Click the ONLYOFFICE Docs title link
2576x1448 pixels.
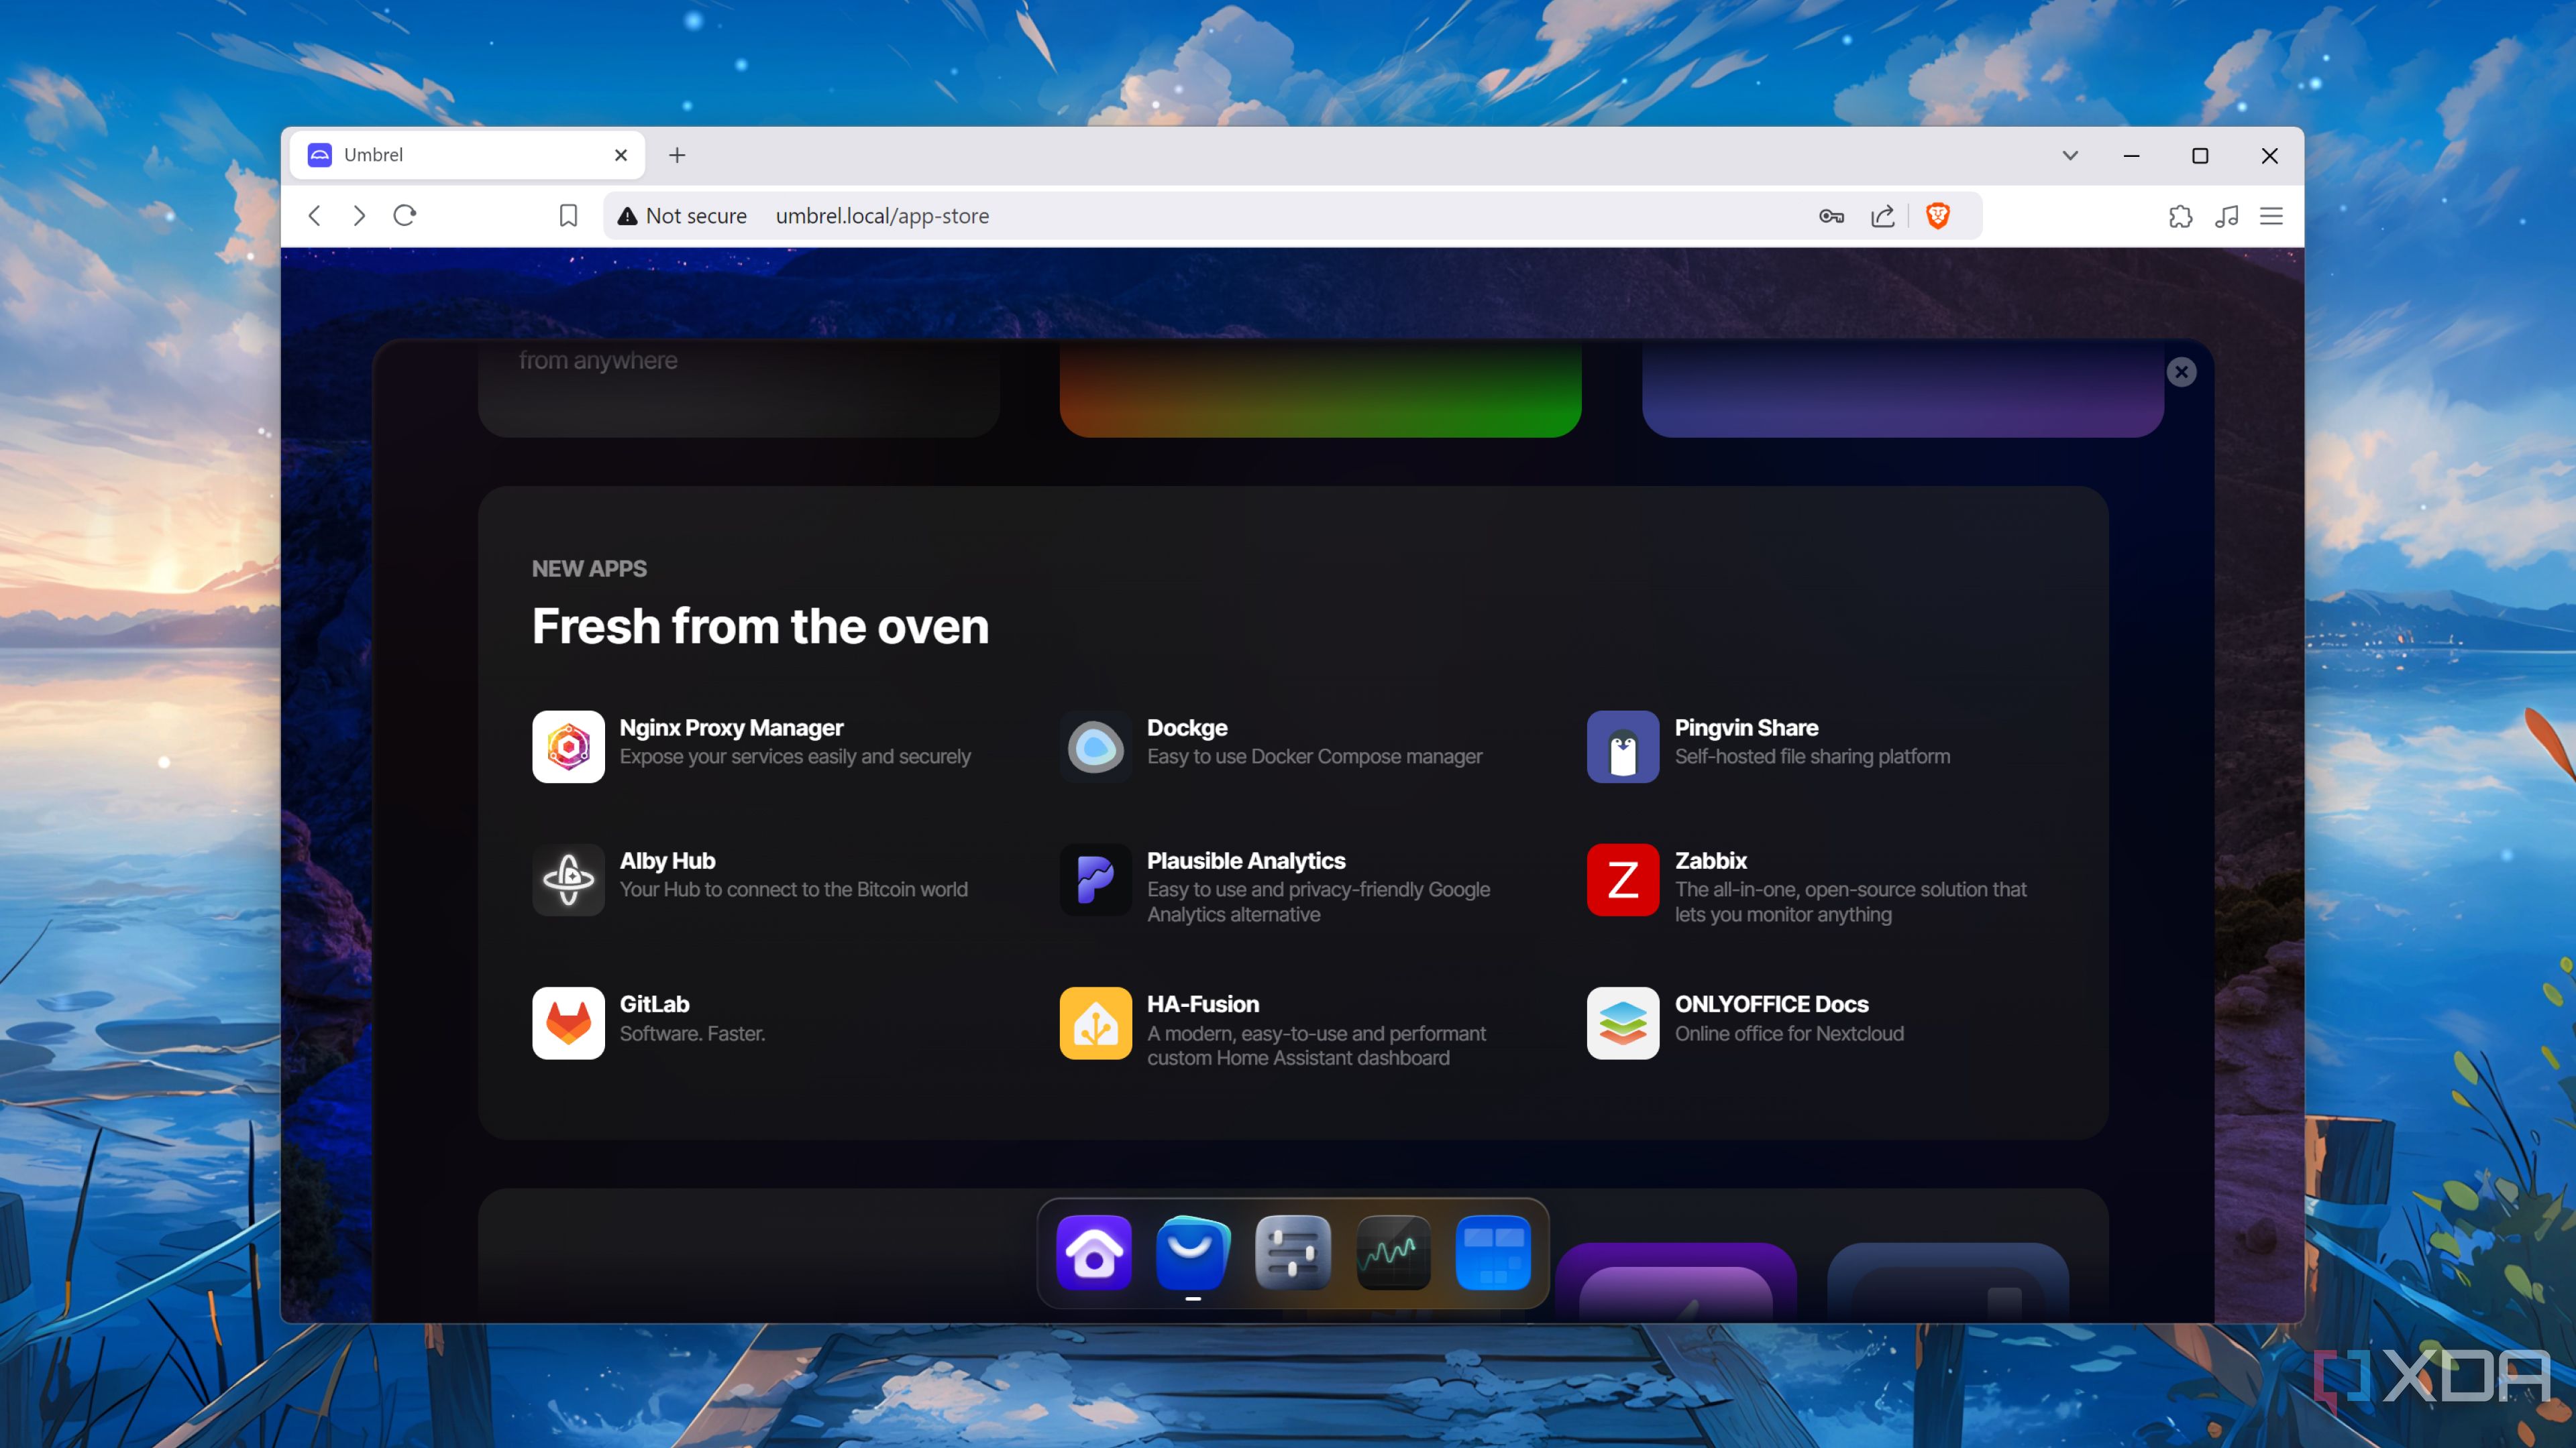pos(1771,1004)
